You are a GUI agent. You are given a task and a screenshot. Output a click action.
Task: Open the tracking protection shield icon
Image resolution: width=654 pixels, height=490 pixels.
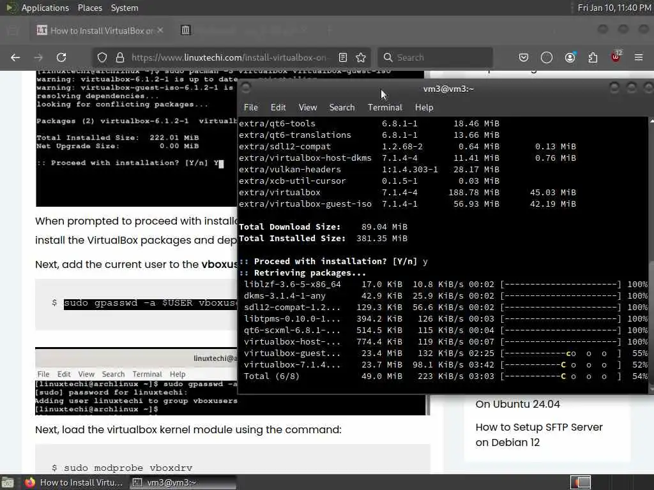102,57
